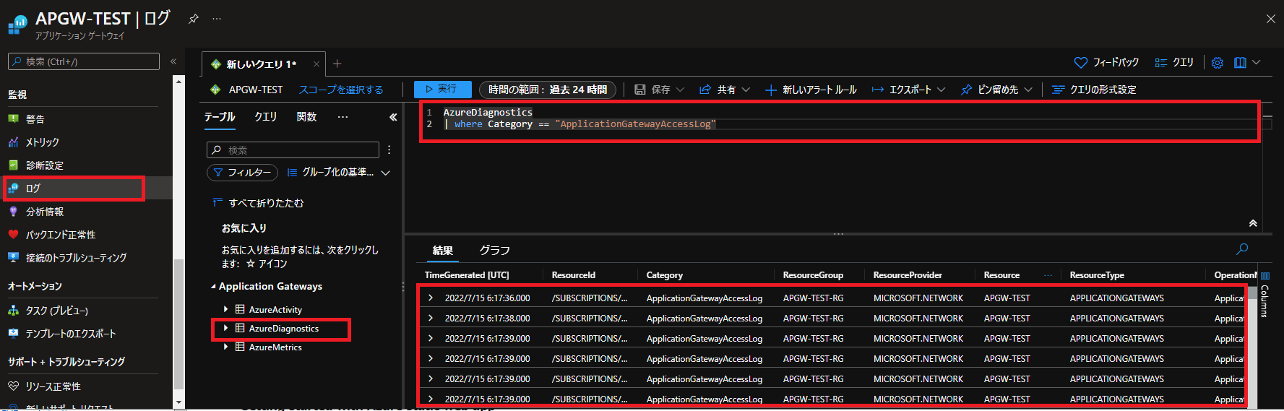Screen dimensions: 1284x411
Task: Expand the AzureMetrics table
Action: coord(225,347)
